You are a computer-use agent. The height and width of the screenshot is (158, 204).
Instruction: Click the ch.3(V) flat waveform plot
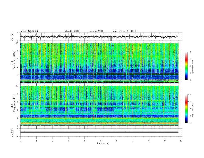(x=101, y=132)
